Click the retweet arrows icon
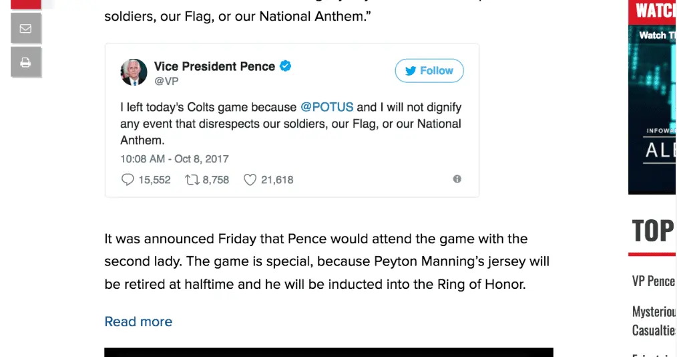This screenshot has height=357, width=677. tap(192, 180)
